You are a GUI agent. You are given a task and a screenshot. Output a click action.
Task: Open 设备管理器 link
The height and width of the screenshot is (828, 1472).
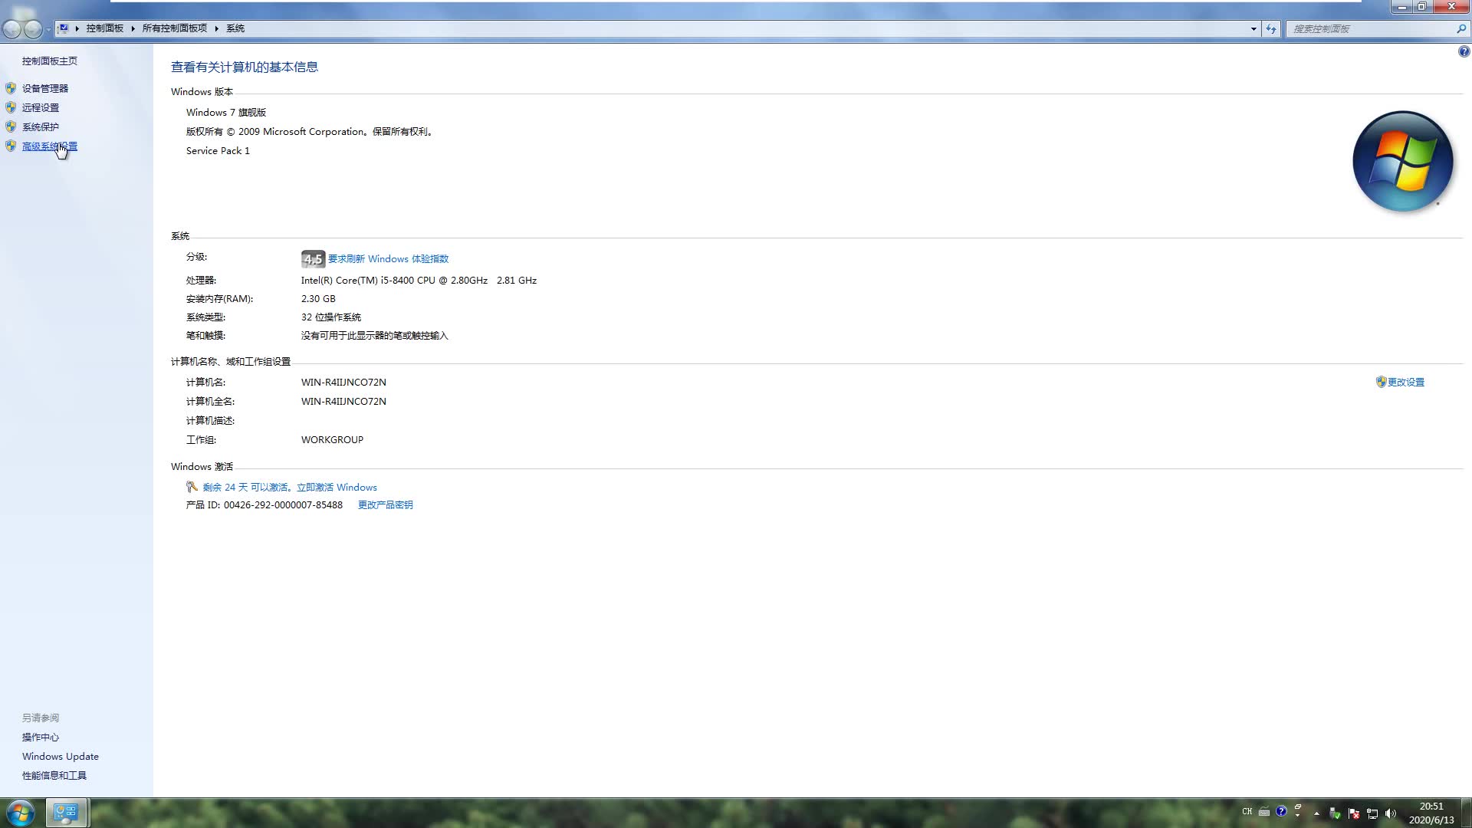pyautogui.click(x=44, y=88)
